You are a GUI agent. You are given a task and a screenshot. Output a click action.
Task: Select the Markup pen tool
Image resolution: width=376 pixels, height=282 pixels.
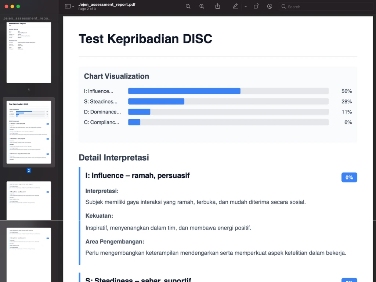point(235,6)
